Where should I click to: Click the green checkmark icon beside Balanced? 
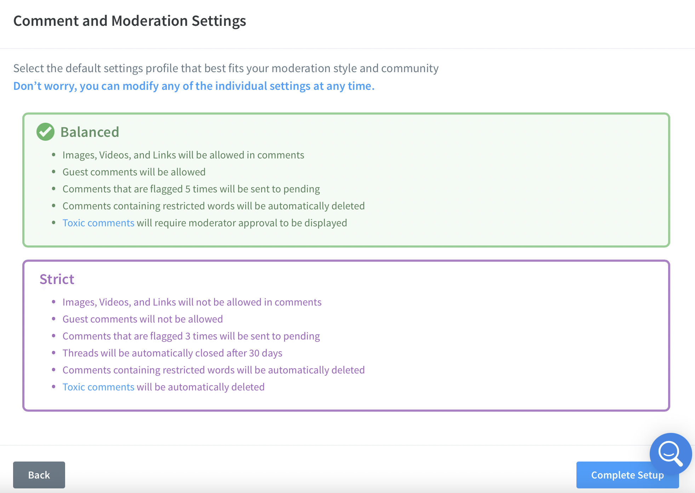(x=45, y=132)
